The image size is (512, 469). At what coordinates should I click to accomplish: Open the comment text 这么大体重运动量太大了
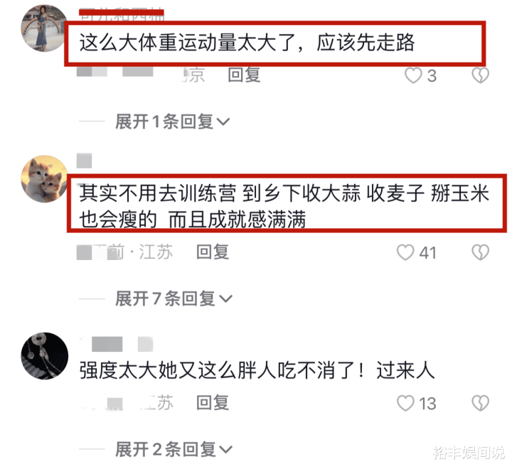[x=247, y=43]
